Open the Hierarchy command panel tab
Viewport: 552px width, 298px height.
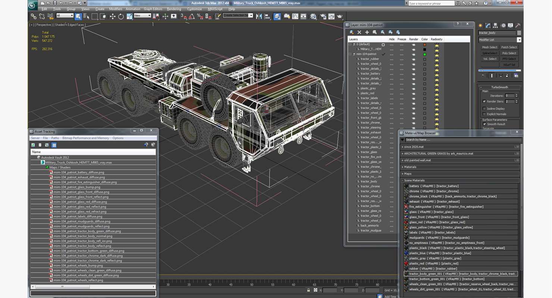(495, 25)
